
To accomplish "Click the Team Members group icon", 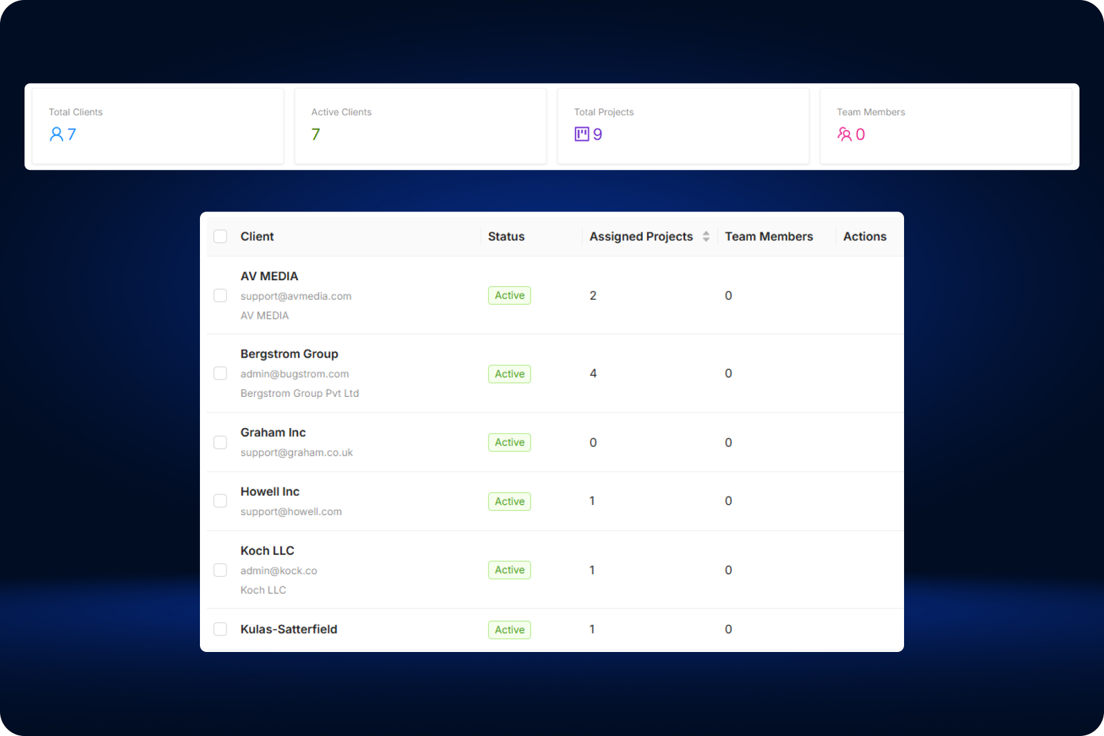I will (845, 134).
